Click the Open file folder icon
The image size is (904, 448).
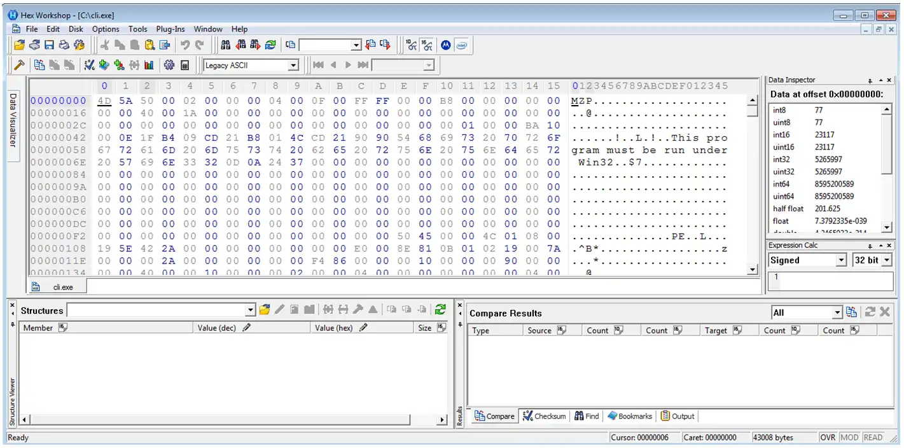20,45
